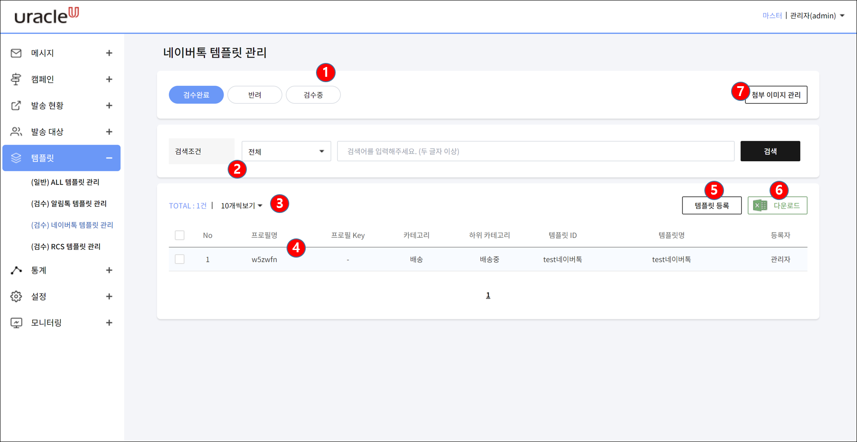Open (일반) ALL 템플릿 관리 submenu
The width and height of the screenshot is (857, 442).
pos(65,182)
